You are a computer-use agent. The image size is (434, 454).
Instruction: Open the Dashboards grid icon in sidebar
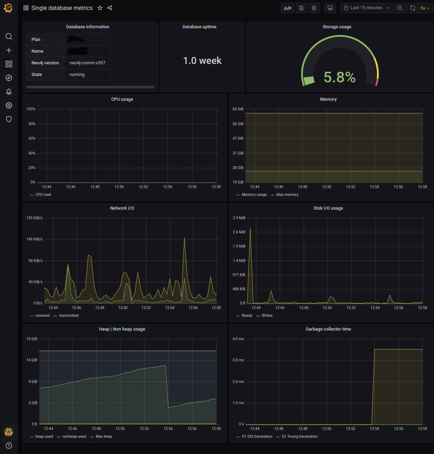[x=9, y=64]
